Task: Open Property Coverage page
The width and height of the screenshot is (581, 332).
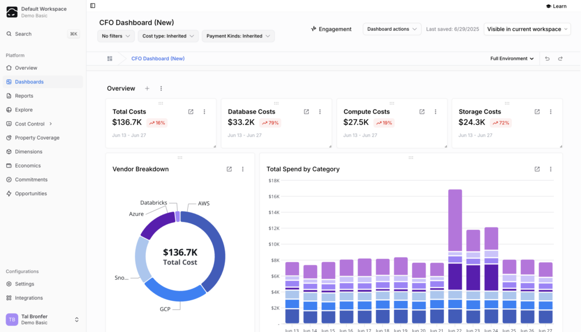Action: coord(43,137)
